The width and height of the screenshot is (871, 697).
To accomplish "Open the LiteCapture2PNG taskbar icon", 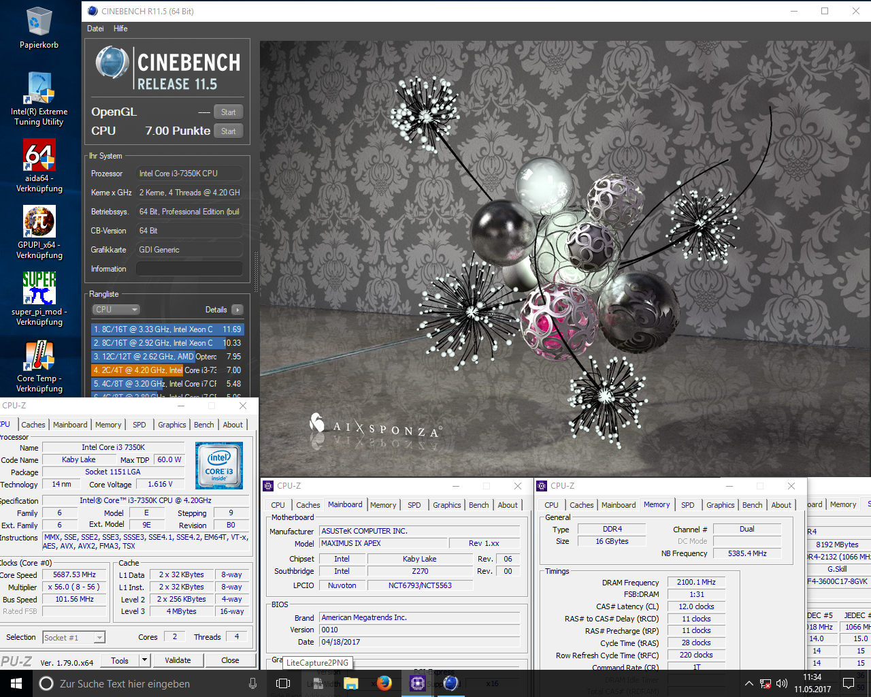I will coord(317,683).
